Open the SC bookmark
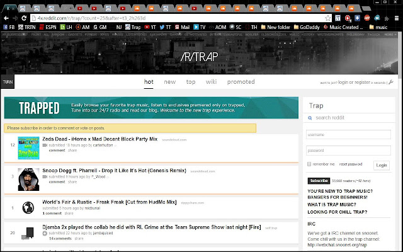403x252 pixels. pos(236,27)
